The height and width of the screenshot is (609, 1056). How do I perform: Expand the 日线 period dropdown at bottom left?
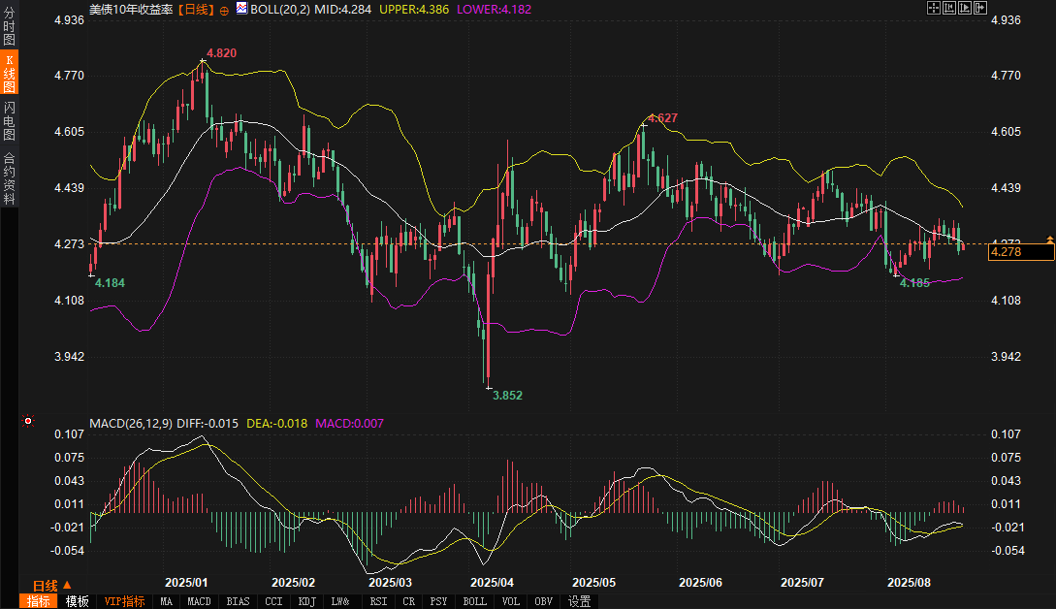tap(51, 586)
